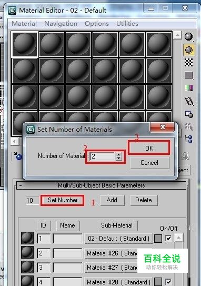Click the sub-material 2 preview sphere

point(27,252)
